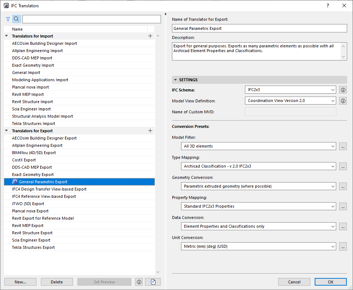This screenshot has width=353, height=290.
Task: Open Model View Definition dropdown
Action: [291, 101]
